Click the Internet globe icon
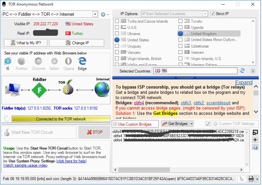This screenshot has width=262, height=185. 102,89
